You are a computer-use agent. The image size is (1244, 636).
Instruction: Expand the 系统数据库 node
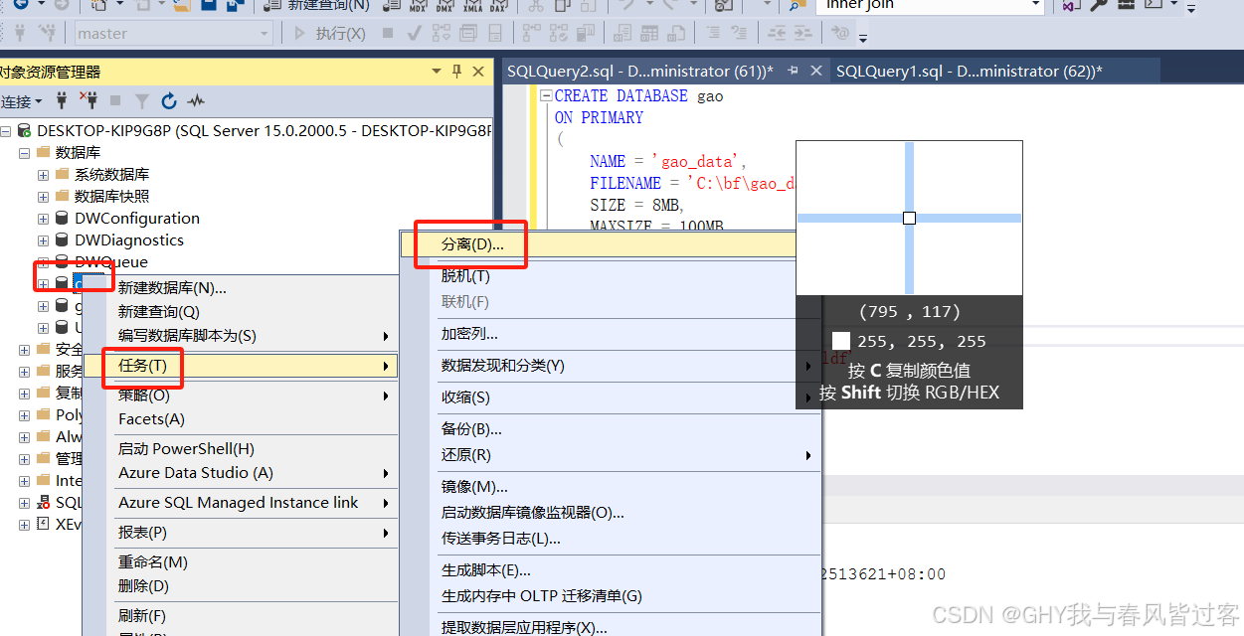click(x=44, y=175)
